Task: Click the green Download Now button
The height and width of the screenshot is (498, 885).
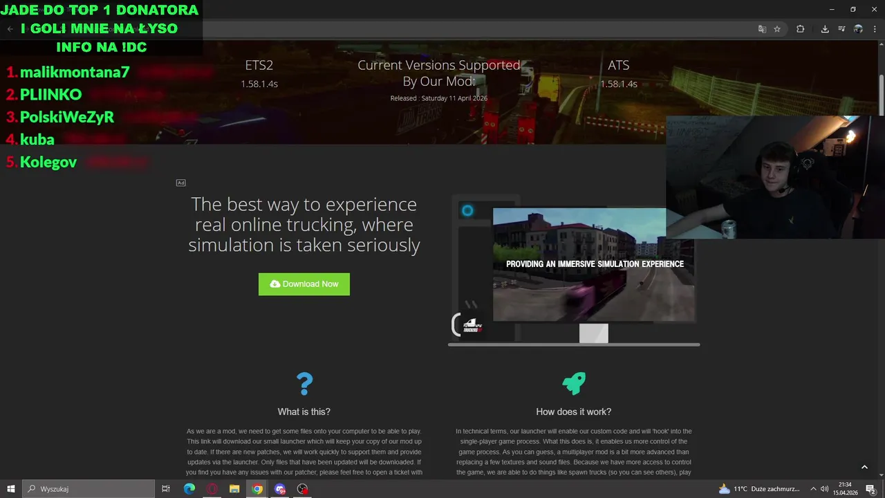Action: [x=304, y=284]
